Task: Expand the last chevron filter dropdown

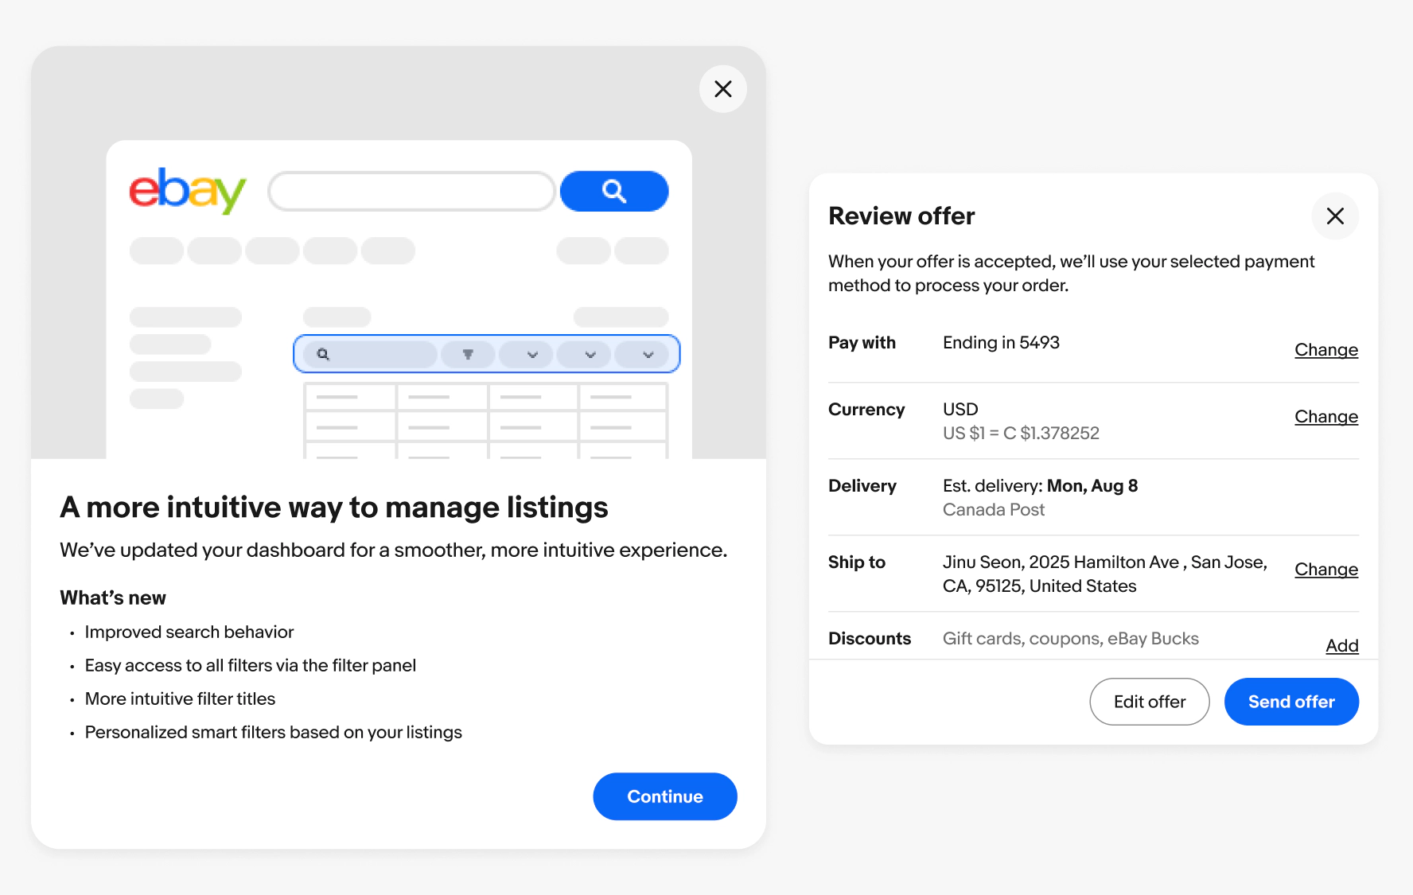Action: [x=648, y=354]
